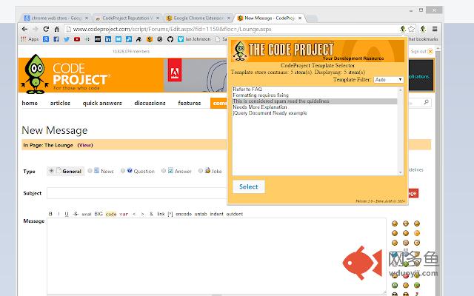The image size is (474, 296).
Task: Open the Facebook bookmark icon
Action: click(x=56, y=39)
